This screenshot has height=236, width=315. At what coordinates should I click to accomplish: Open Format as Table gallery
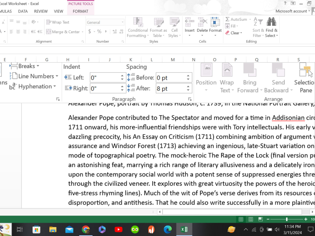[158, 27]
